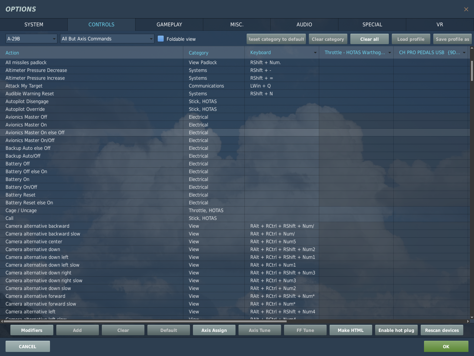This screenshot has height=356, width=474.
Task: Click the RShift + N keyboard binding
Action: click(x=282, y=93)
